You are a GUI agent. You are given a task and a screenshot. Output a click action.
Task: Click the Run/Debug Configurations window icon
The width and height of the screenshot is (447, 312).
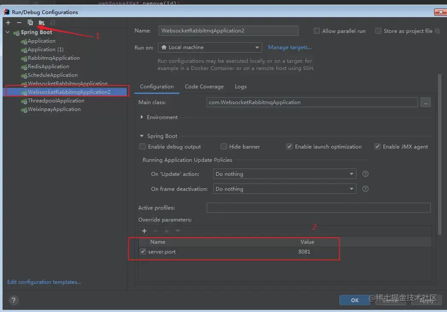point(6,12)
